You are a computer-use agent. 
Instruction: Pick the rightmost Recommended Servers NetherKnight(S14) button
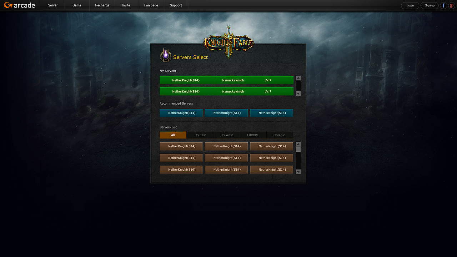pyautogui.click(x=272, y=113)
